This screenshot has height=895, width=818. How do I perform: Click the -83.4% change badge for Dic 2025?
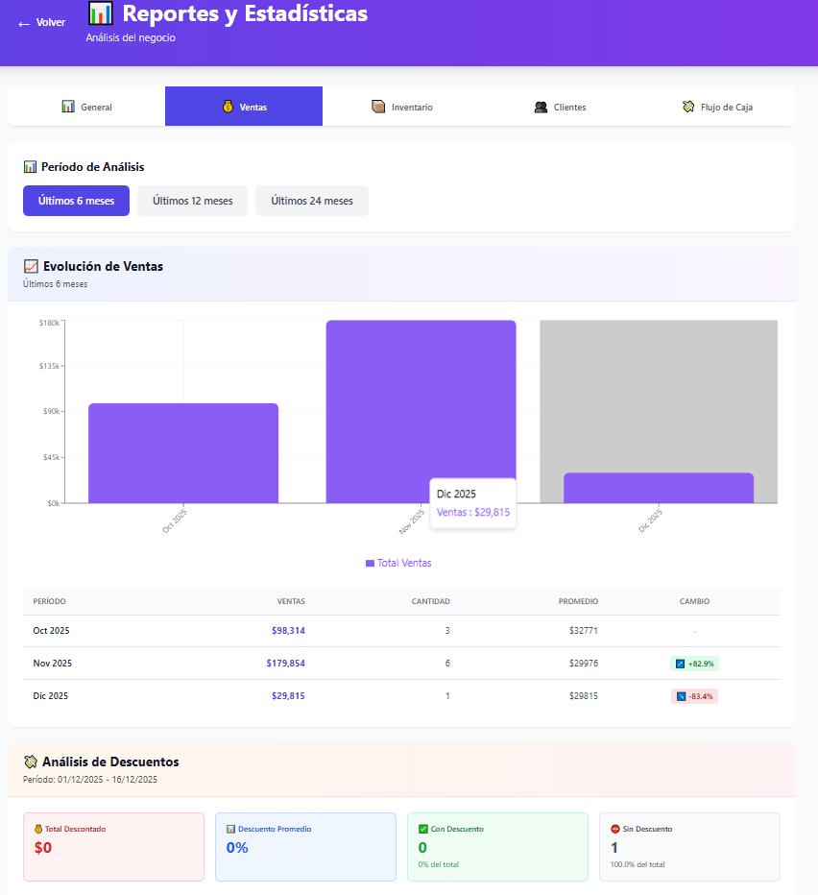click(694, 696)
